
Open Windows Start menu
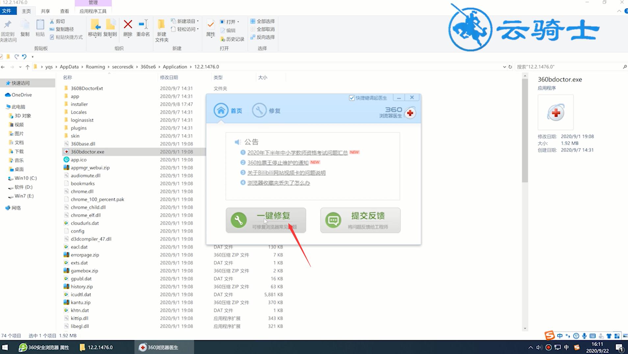click(5, 347)
